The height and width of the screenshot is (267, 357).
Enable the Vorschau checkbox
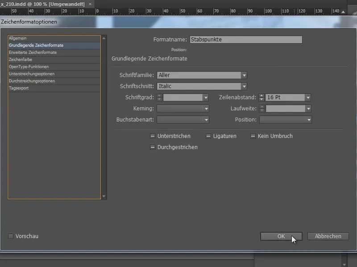coord(11,236)
